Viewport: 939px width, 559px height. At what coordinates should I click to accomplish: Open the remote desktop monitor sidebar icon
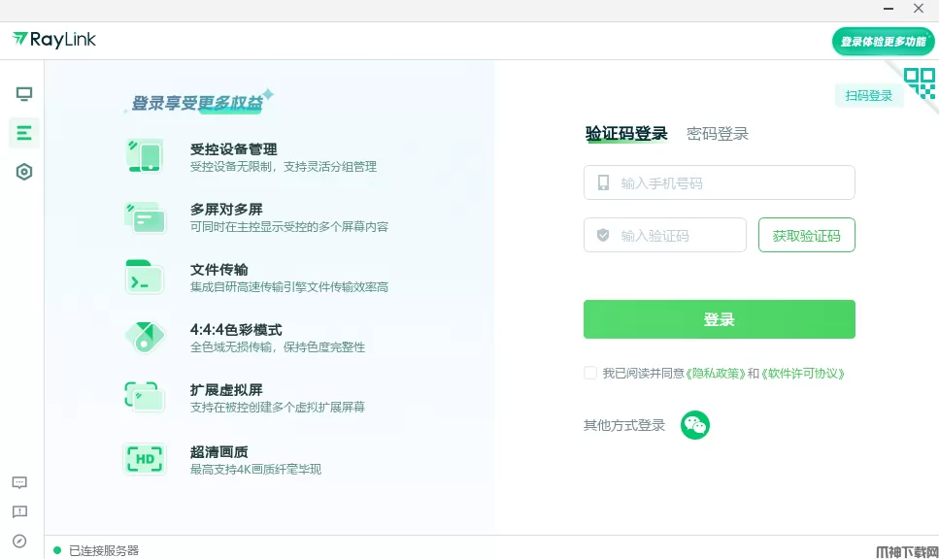24,93
